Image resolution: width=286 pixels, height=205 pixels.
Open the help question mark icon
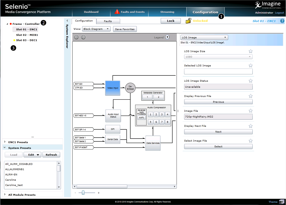point(282,21)
